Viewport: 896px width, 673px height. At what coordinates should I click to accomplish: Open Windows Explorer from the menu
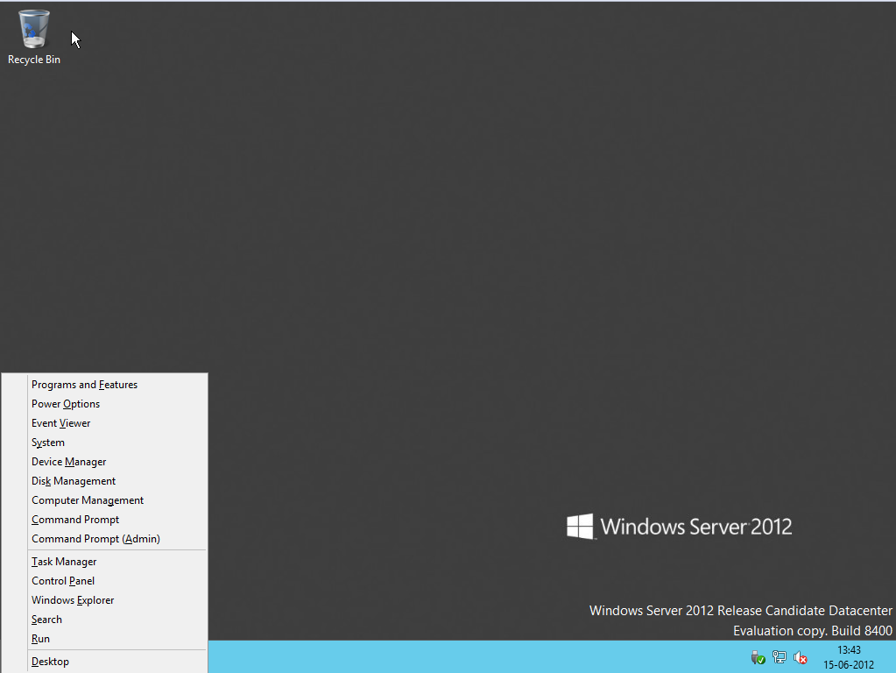[73, 600]
